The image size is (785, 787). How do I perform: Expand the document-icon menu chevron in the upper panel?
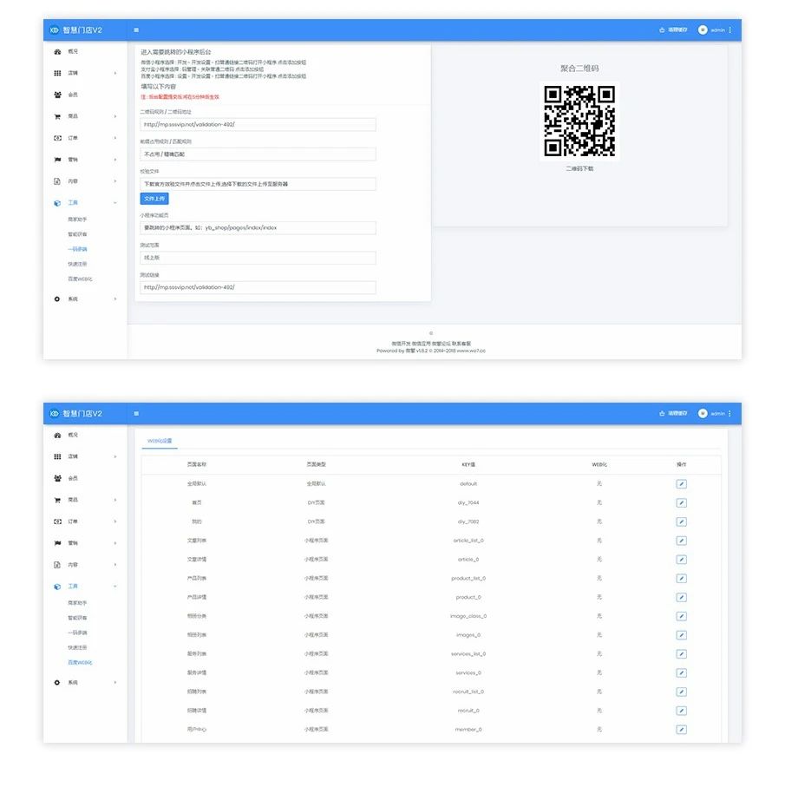tap(115, 181)
